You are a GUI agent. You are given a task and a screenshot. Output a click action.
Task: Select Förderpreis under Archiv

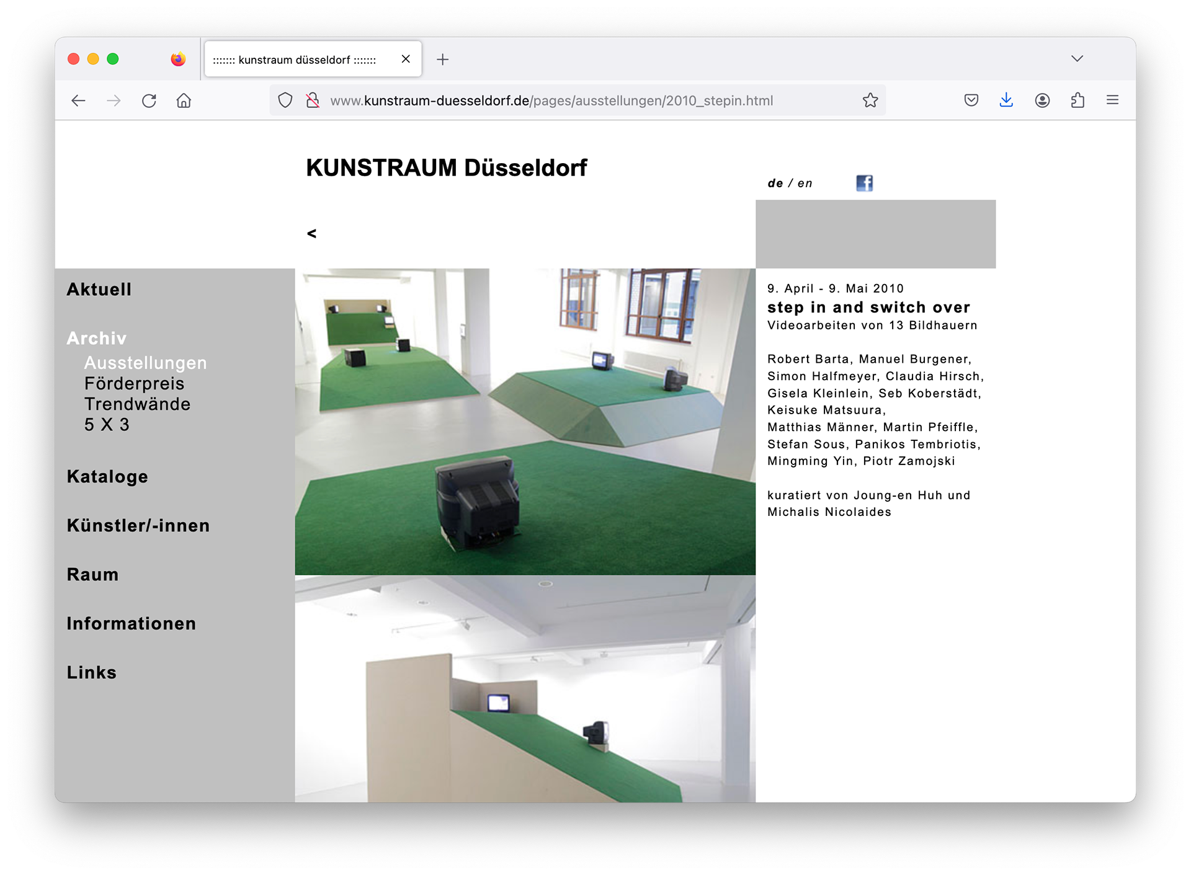(135, 384)
